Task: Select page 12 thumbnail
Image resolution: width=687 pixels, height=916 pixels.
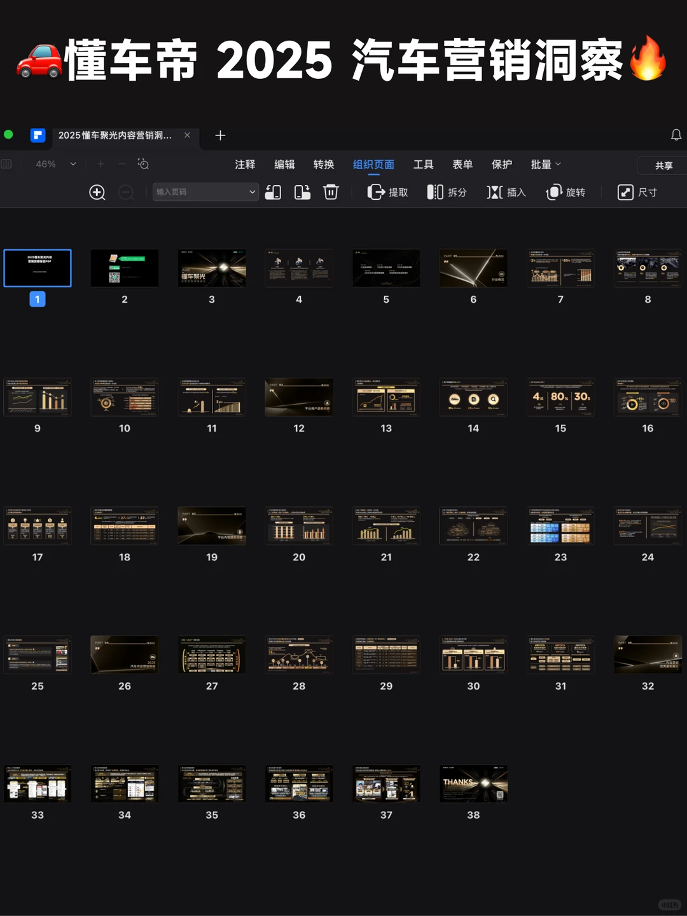Action: [299, 397]
